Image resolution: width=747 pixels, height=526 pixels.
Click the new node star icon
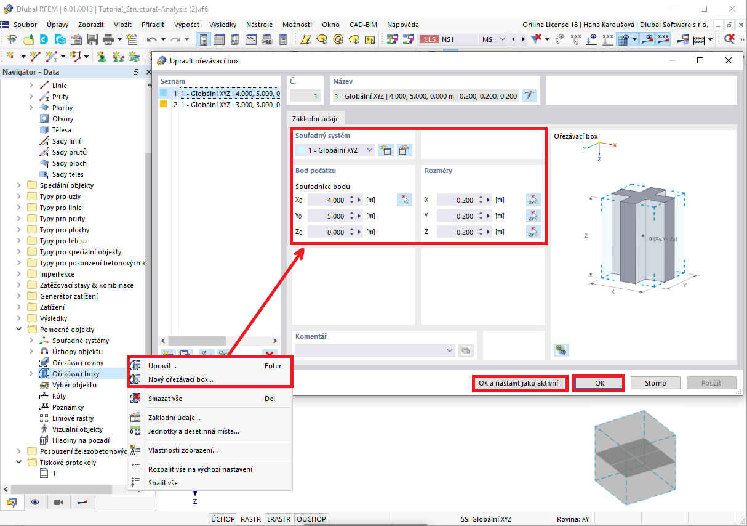[10, 56]
